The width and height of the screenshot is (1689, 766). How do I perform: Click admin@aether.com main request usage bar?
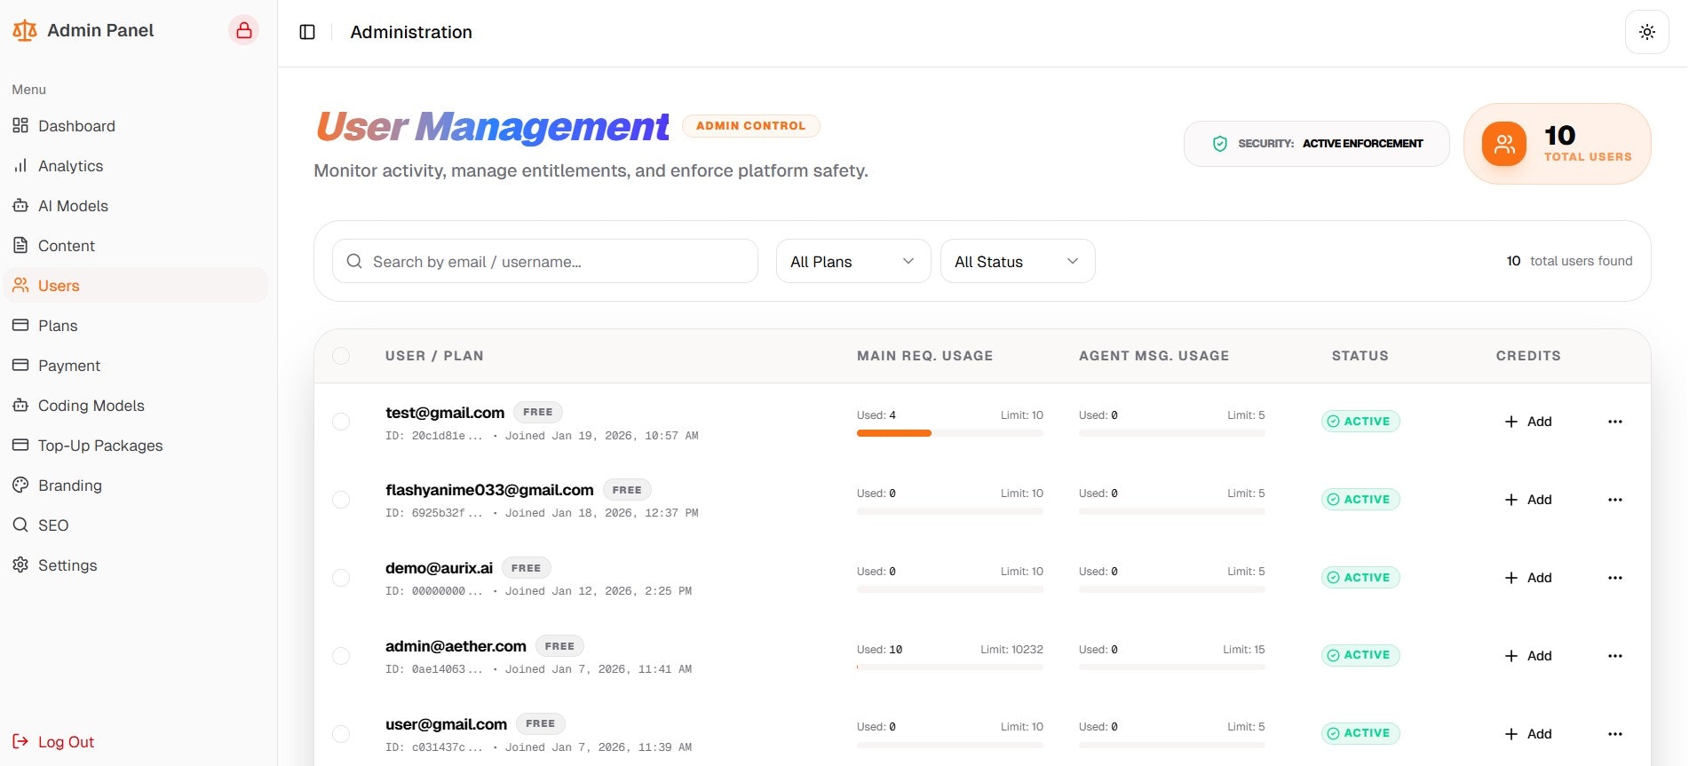tap(950, 667)
